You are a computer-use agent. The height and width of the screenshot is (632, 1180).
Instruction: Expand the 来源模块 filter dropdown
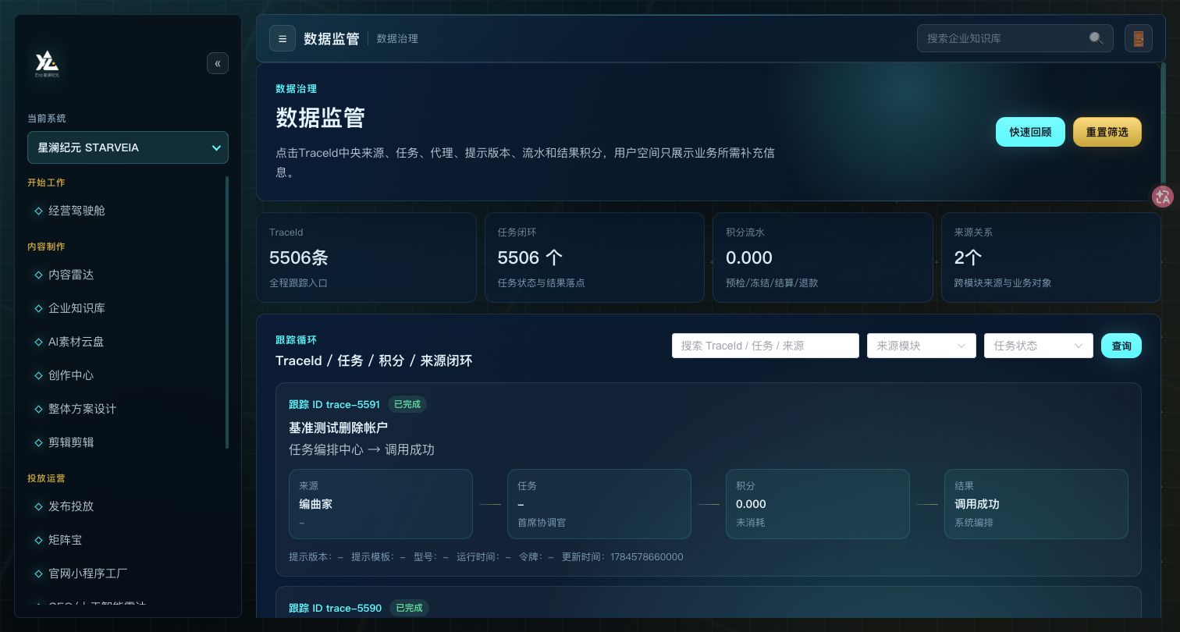(922, 346)
